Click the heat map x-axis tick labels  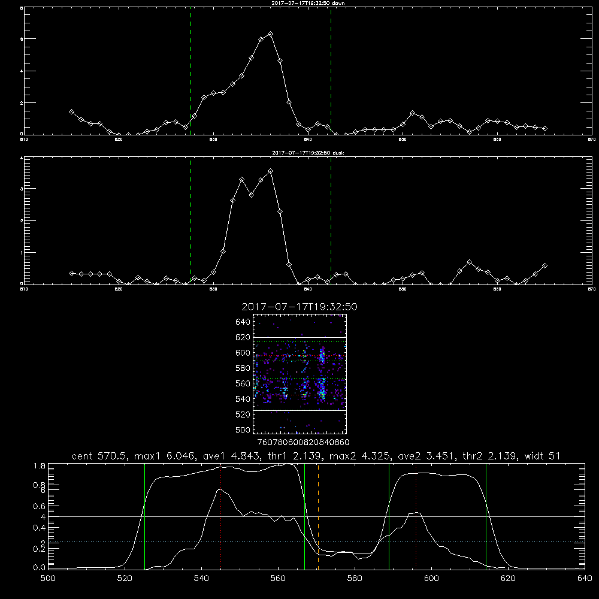[304, 443]
